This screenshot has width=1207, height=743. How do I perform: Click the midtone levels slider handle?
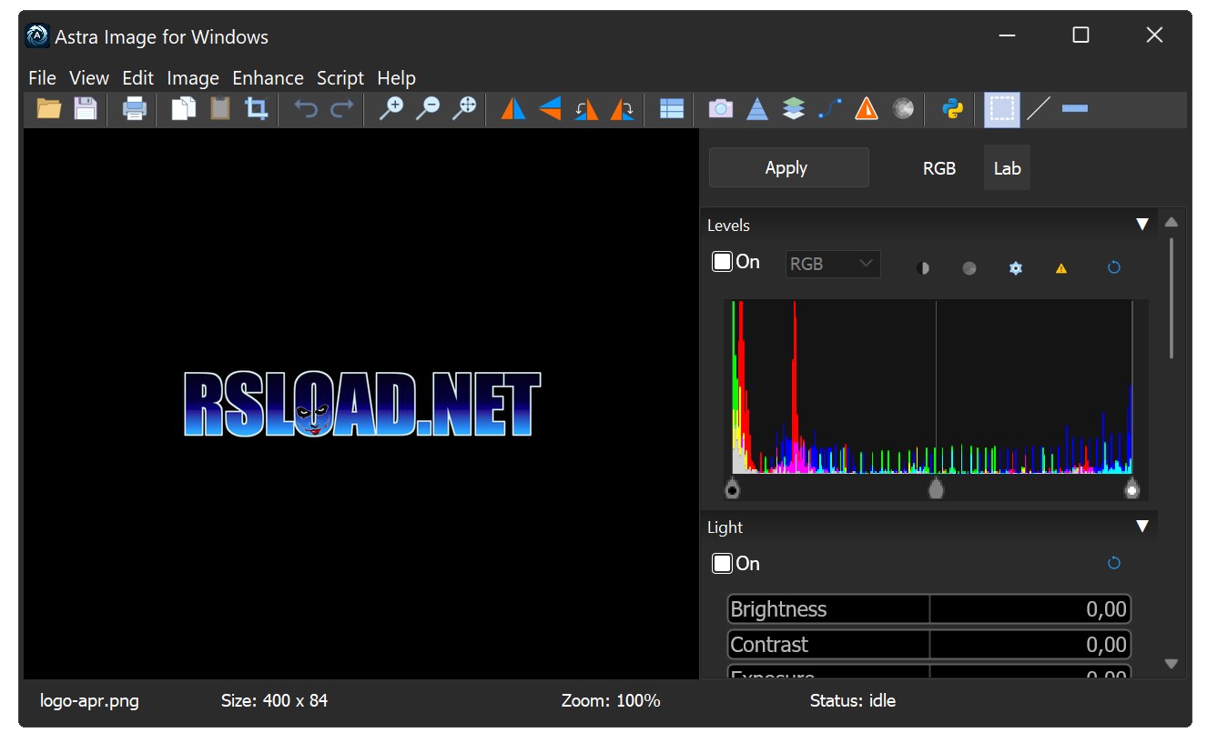click(x=936, y=489)
